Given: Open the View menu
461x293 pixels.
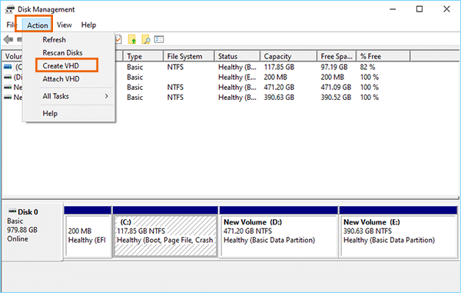Looking at the screenshot, I should (x=64, y=25).
